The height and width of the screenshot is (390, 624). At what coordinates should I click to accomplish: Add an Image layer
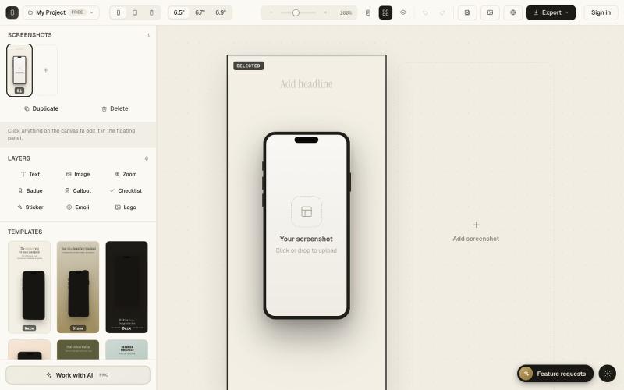[x=78, y=174]
